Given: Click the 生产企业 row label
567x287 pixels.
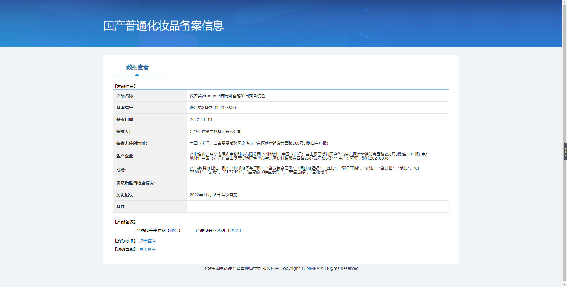Looking at the screenshot, I should click(126, 156).
